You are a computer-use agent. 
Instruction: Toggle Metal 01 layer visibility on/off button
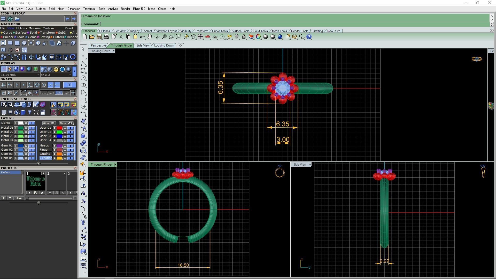click(32, 128)
